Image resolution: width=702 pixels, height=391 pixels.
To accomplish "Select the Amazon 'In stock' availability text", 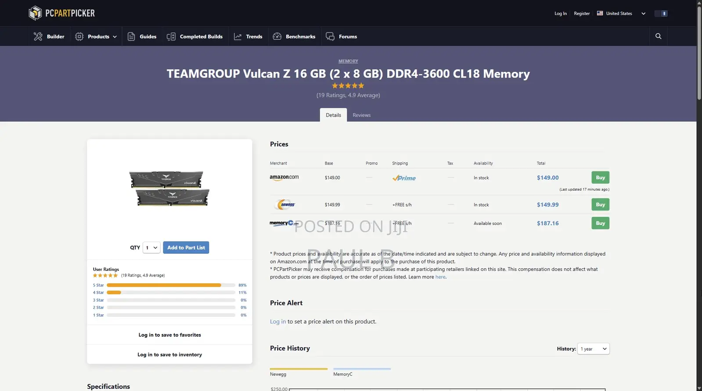I will click(481, 178).
